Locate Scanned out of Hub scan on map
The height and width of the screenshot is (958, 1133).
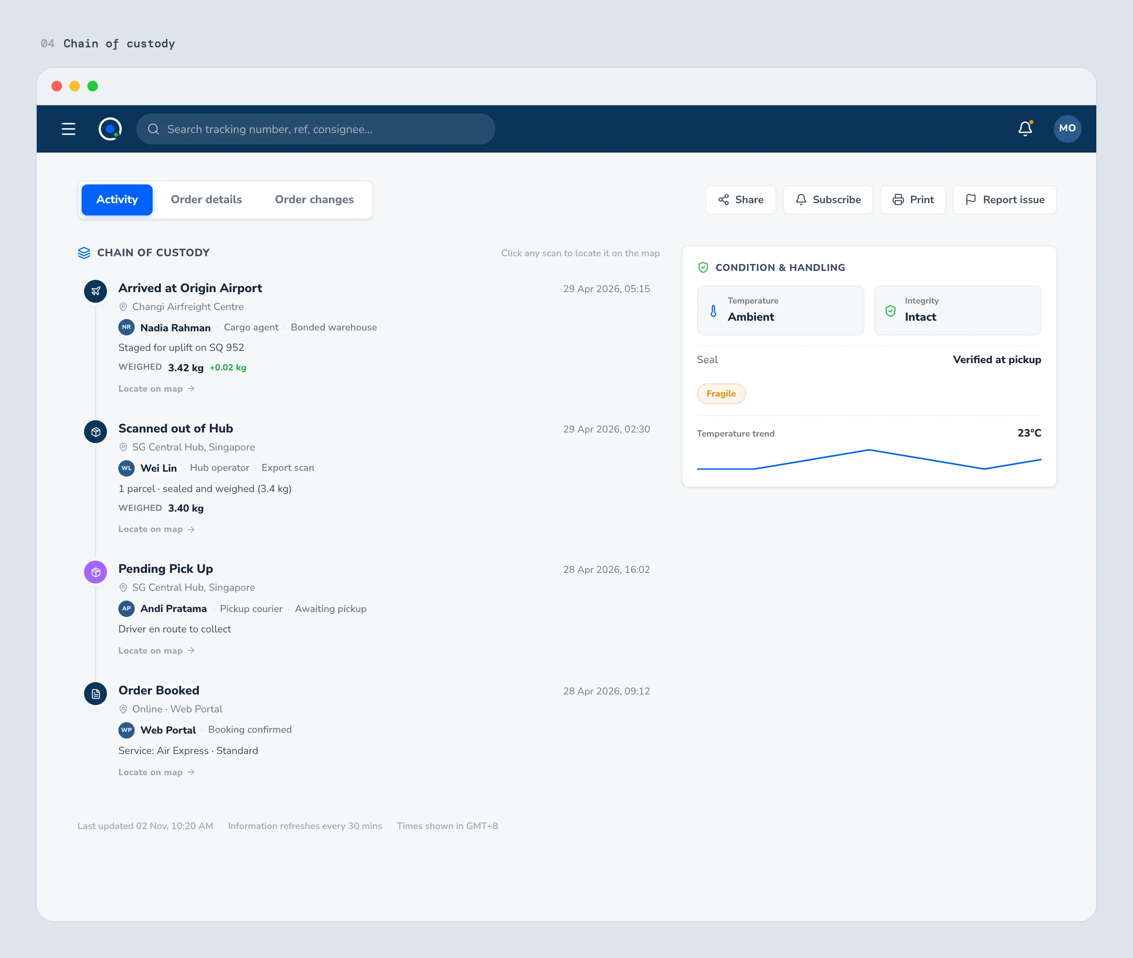point(156,529)
